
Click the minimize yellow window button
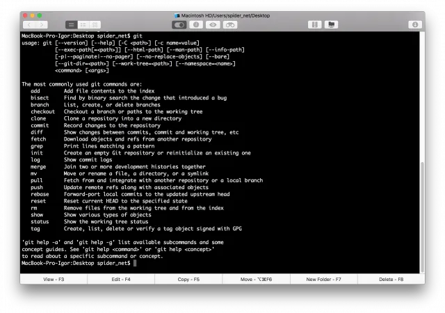coord(32,15)
